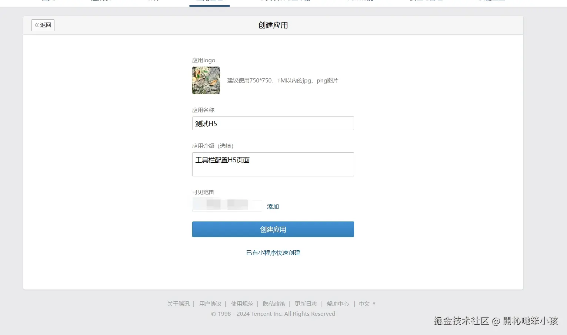Click the 应用logo image thumbnail
Image resolution: width=567 pixels, height=335 pixels.
pyautogui.click(x=206, y=80)
